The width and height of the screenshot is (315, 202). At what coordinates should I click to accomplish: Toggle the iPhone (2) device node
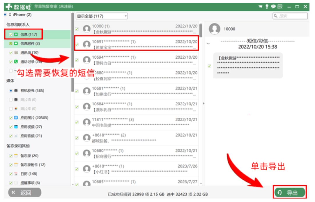5,15
